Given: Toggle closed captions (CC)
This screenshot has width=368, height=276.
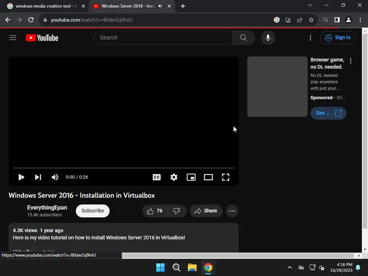Looking at the screenshot, I should coord(157,177).
